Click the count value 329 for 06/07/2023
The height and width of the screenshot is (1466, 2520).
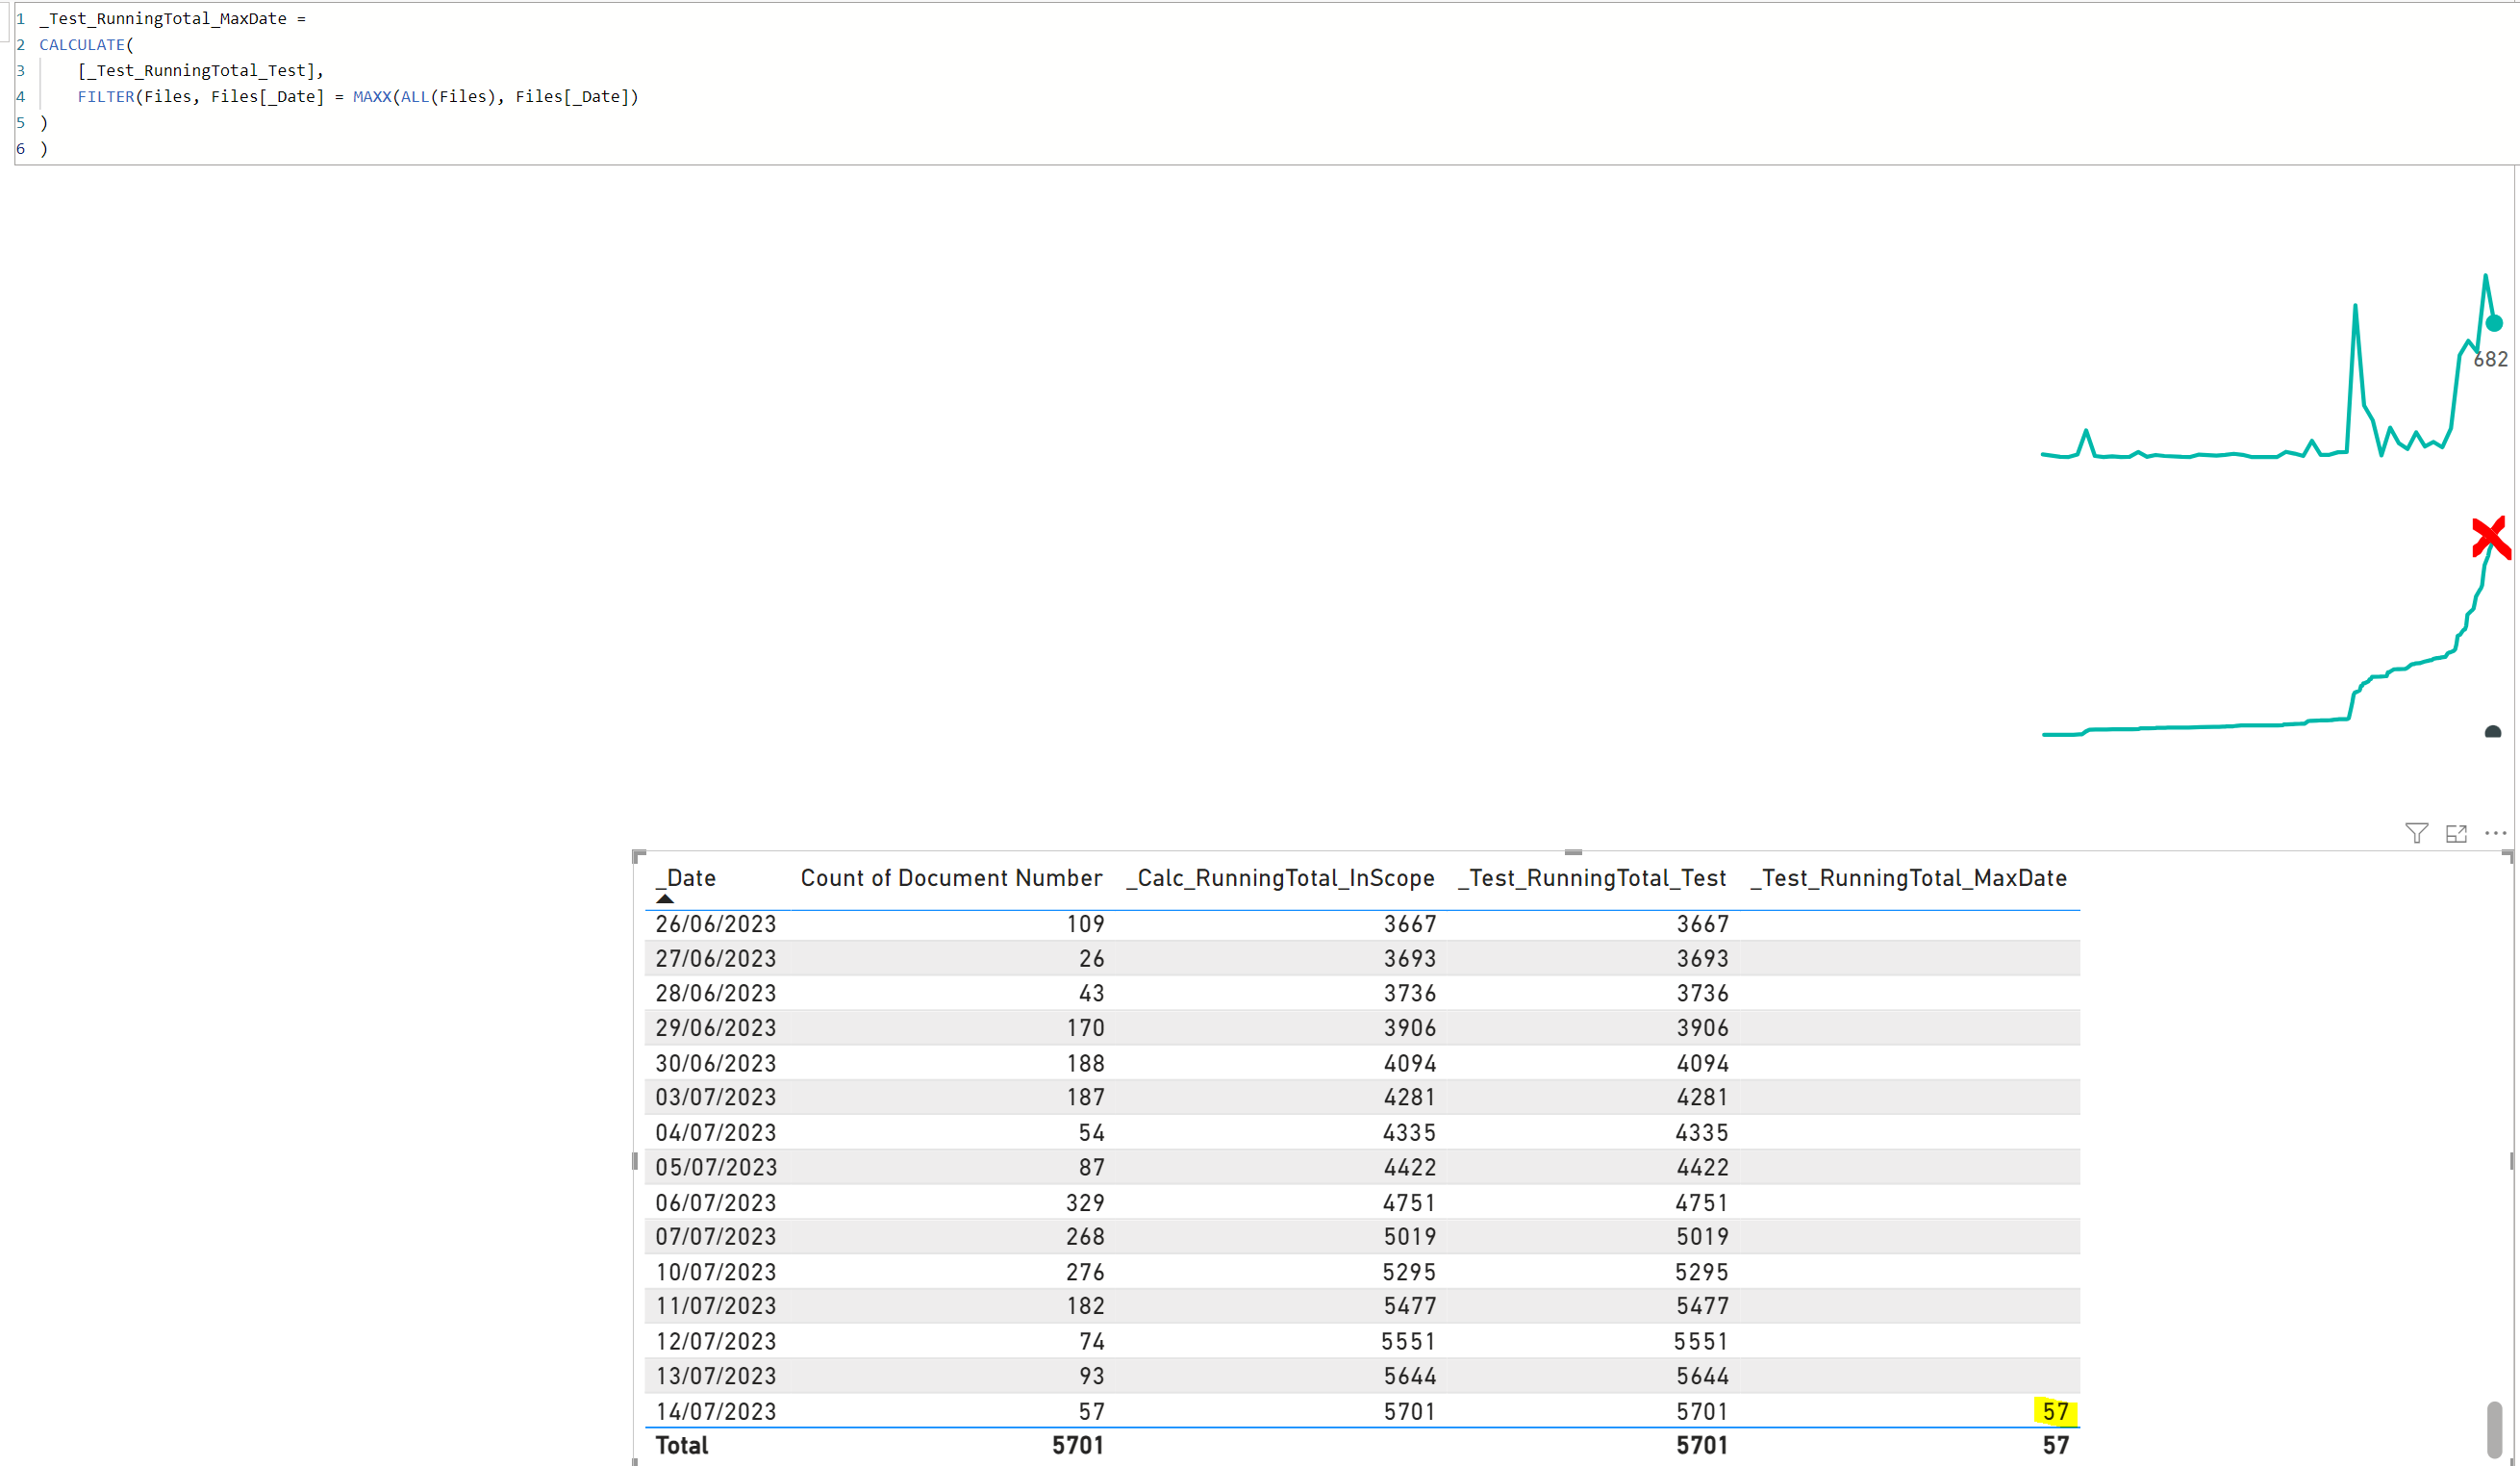pos(1085,1202)
